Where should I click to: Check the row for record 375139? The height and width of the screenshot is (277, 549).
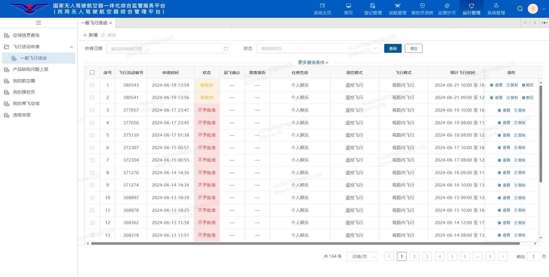point(92,135)
